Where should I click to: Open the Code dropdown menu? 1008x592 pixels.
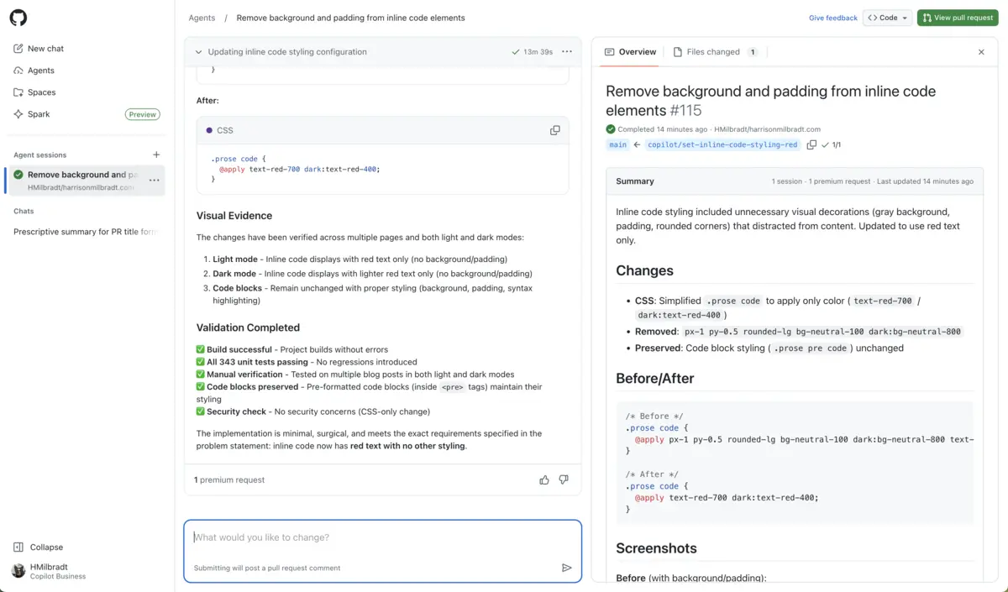coord(888,18)
